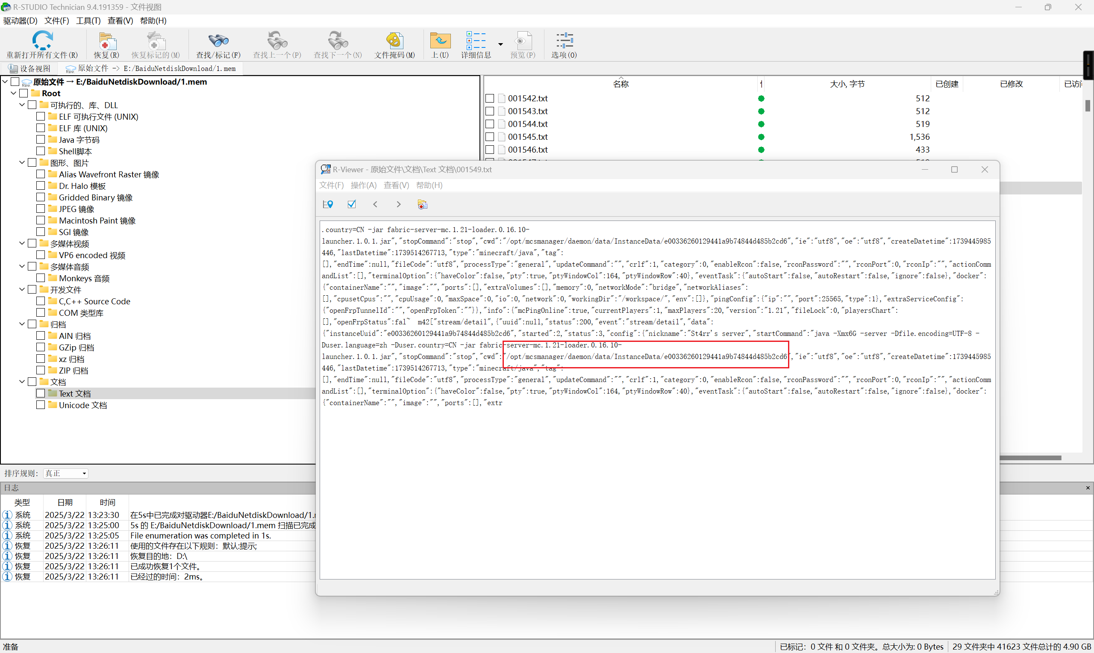
Task: Toggle the mark checkbox icon in R-Viewer
Action: click(x=351, y=204)
